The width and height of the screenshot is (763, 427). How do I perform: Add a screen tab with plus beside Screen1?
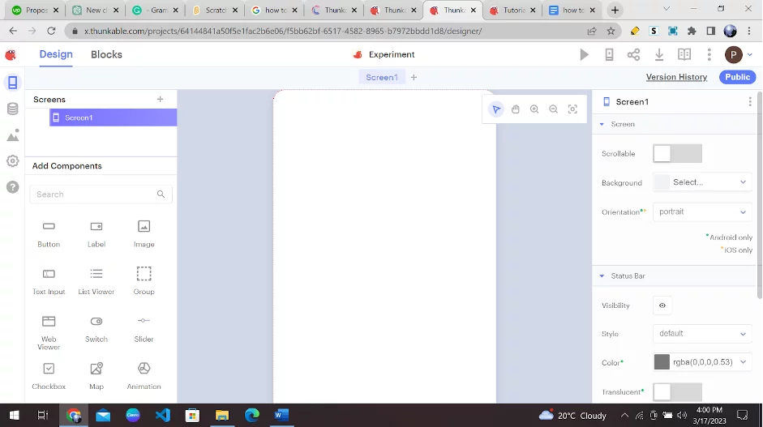414,77
